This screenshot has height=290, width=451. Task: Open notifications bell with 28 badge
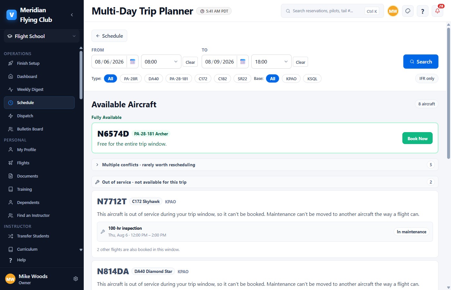437,11
